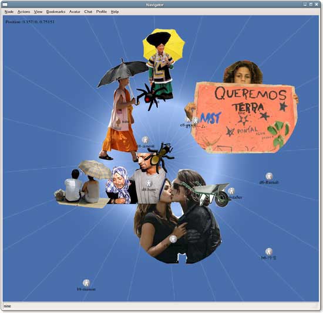Open the Help menu

[x=115, y=12]
